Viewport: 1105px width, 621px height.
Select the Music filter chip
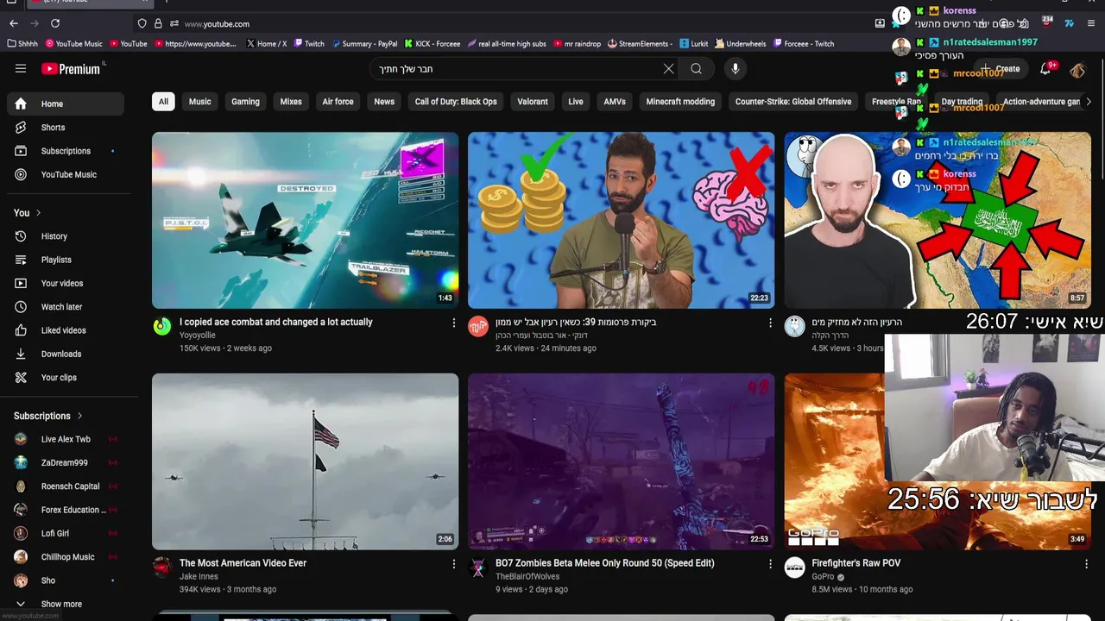pos(199,102)
